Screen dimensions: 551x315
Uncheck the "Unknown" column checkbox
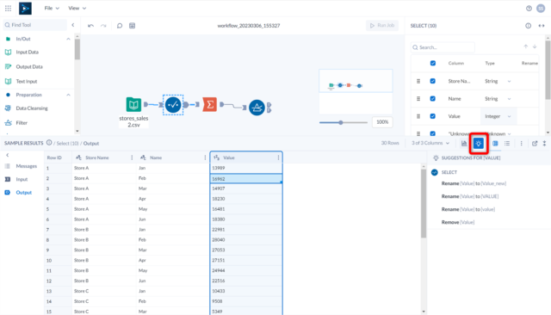click(433, 133)
